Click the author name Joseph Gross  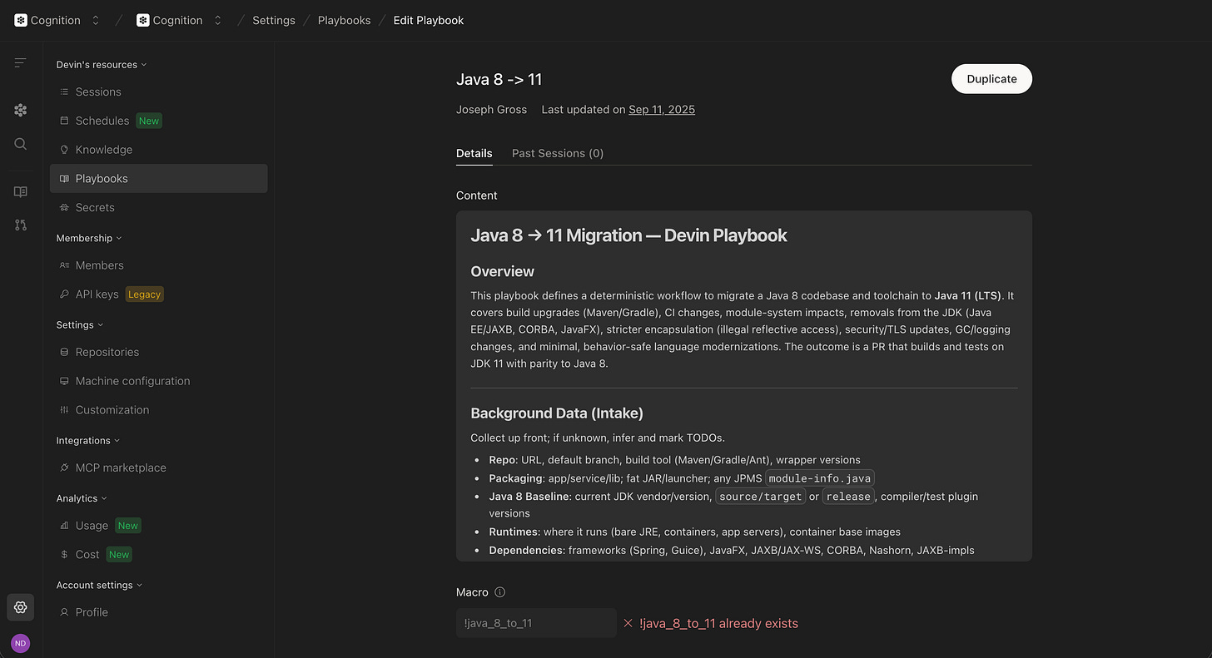[491, 110]
